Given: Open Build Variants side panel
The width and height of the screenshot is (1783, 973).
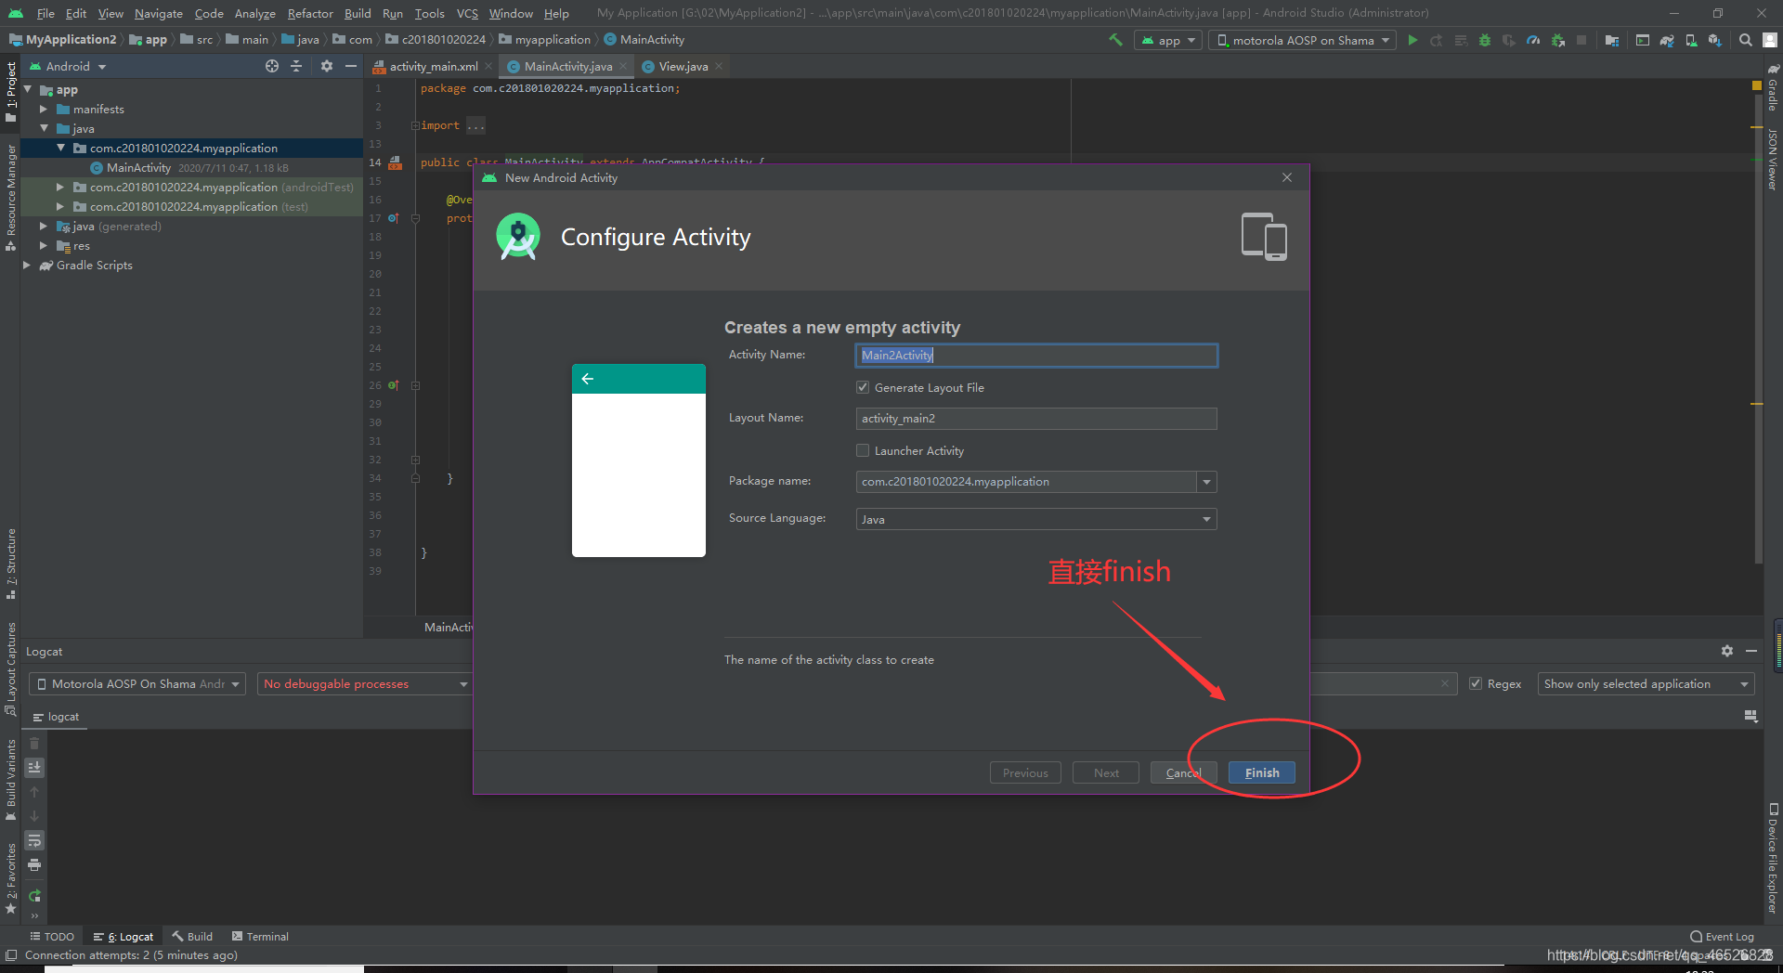Looking at the screenshot, I should [11, 780].
